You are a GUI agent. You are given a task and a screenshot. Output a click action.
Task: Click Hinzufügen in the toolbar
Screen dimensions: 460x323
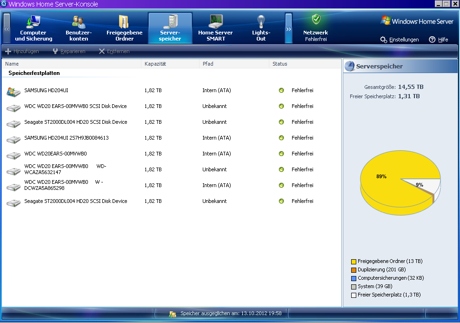[22, 51]
